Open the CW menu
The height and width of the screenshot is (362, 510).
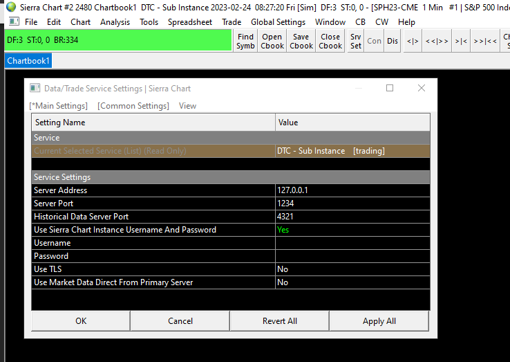click(381, 22)
